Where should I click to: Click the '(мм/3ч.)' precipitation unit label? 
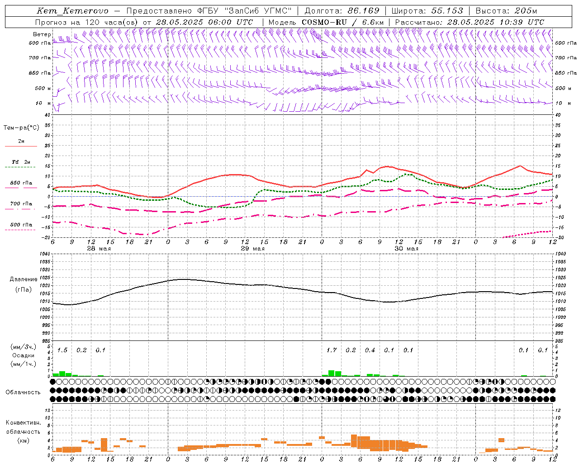23,347
